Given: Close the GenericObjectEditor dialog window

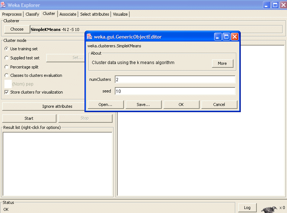Looking at the screenshot, I should click(x=235, y=37).
